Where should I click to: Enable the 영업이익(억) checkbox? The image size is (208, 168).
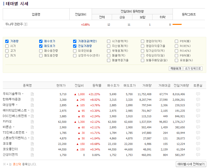(x=143, y=41)
